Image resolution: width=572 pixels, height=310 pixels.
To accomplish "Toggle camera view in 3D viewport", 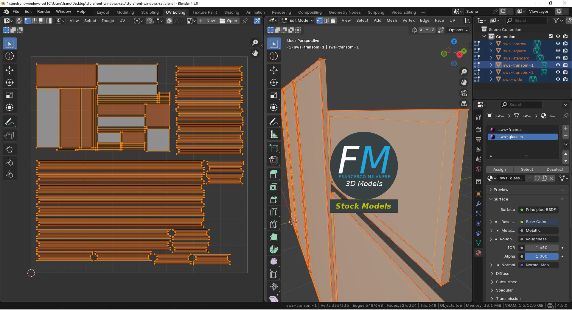I will coord(464,93).
